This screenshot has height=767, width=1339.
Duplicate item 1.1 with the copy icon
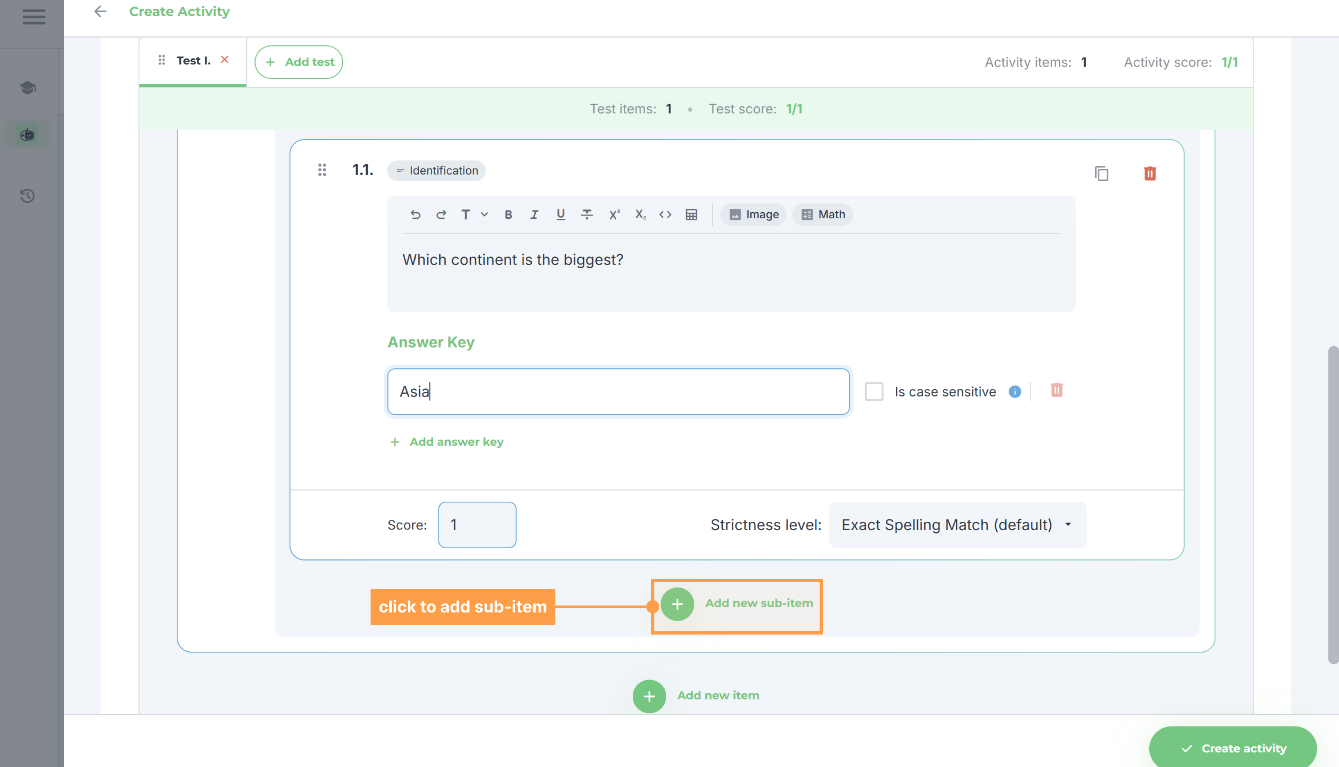pyautogui.click(x=1101, y=173)
